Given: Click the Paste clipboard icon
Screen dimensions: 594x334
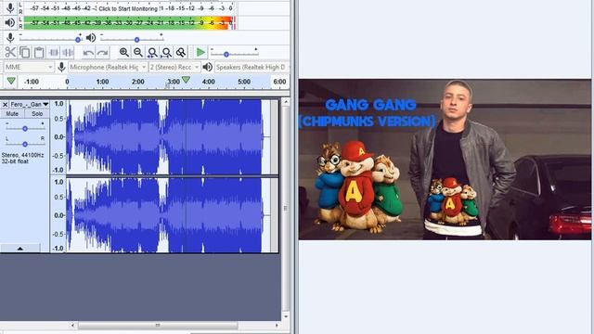Looking at the screenshot, I should (x=39, y=52).
